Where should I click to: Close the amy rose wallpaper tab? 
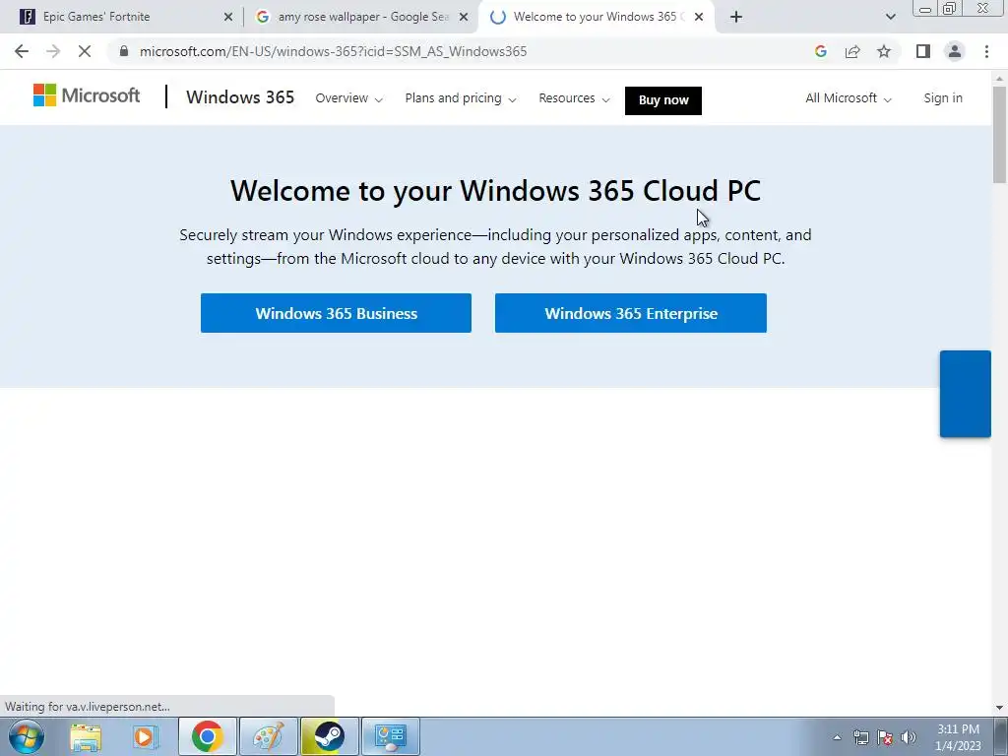coord(464,17)
